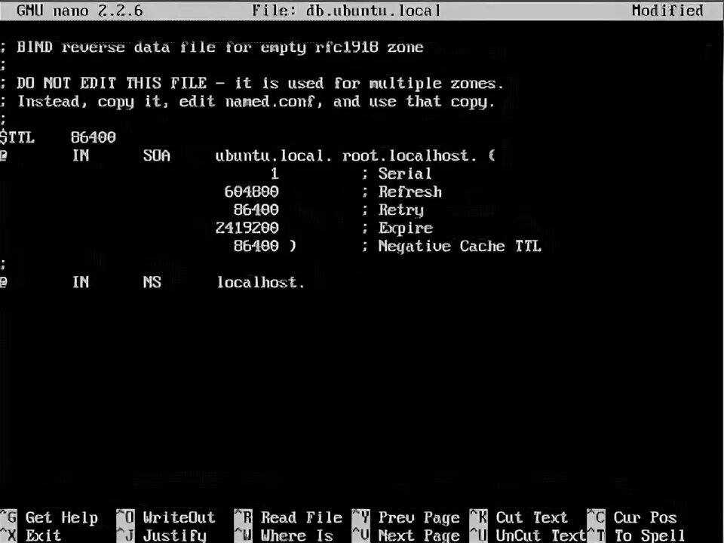This screenshot has height=543, width=724.
Task: Place cursor on localhost. in NS line
Action: pyautogui.click(x=261, y=281)
